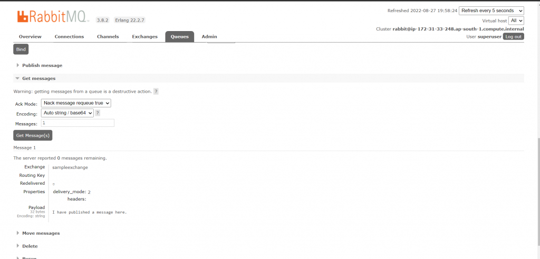
Task: Click the Erlang 22.2.7 badge
Action: click(130, 21)
